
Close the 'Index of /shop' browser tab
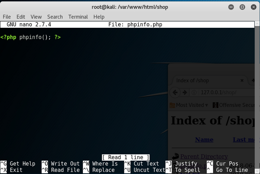click(x=242, y=80)
